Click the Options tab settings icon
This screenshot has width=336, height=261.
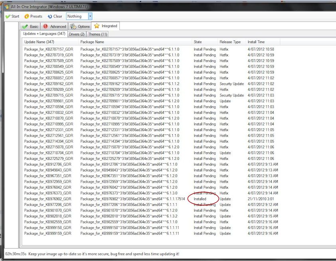pos(73,26)
